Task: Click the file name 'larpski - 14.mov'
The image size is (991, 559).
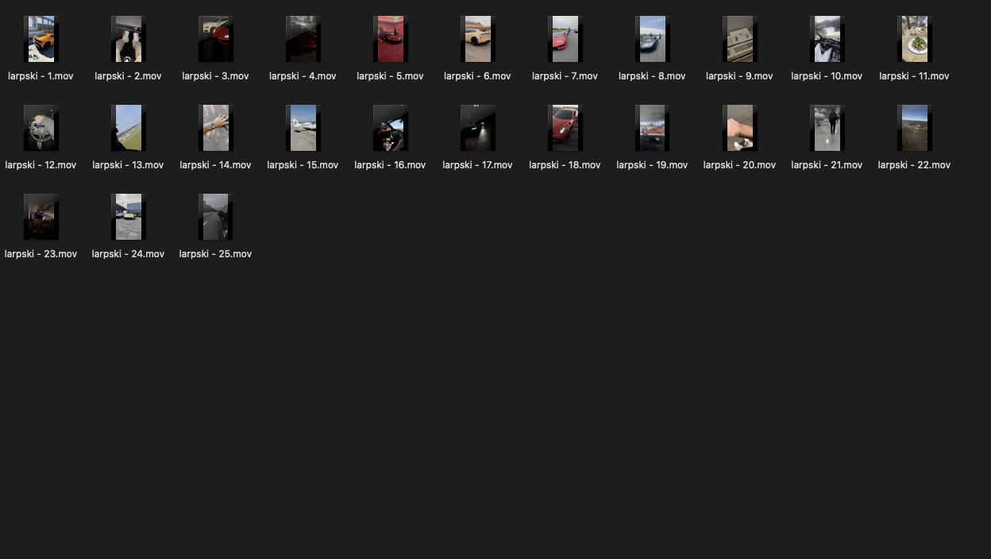Action: click(215, 165)
